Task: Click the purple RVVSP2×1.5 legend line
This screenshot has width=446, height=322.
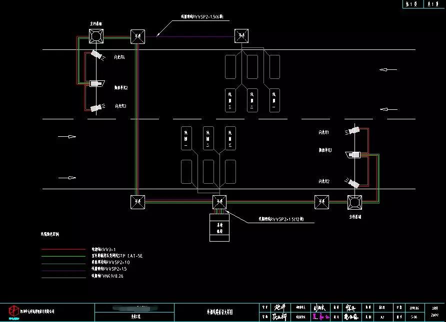Action: [x=63, y=269]
